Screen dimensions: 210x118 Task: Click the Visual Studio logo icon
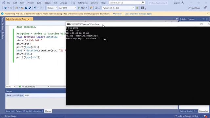click(4, 3)
